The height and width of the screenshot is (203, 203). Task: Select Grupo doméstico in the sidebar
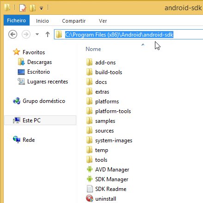pyautogui.click(x=44, y=101)
